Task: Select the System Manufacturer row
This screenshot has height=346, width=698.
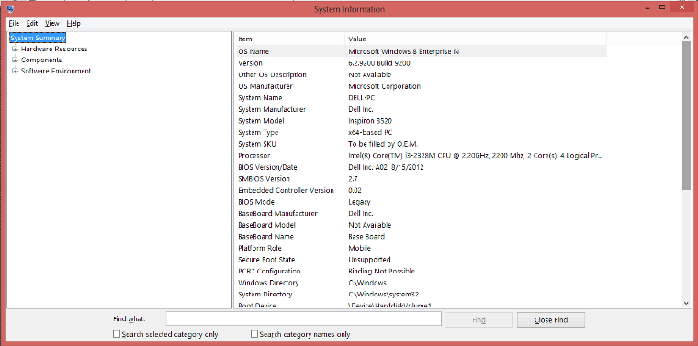Action: click(421, 109)
